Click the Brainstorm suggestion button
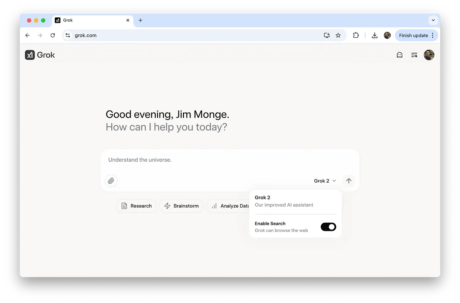The width and height of the screenshot is (460, 303). [181, 206]
